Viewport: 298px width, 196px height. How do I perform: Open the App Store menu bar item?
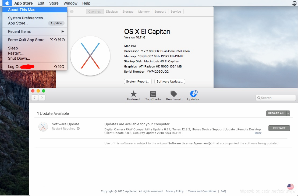[x=23, y=3]
